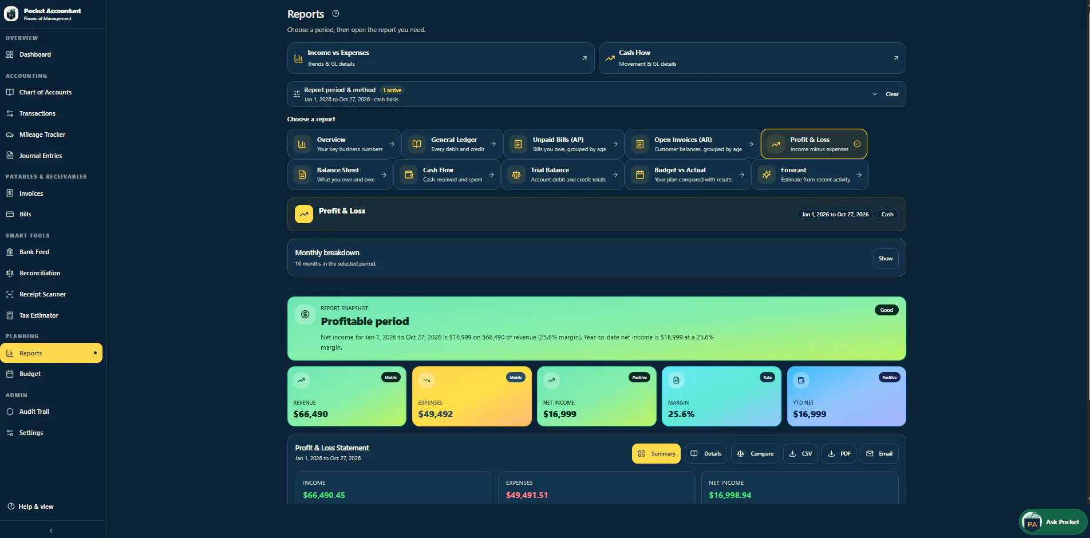Screen dimensions: 1090x538
Task: Open the Forecast report tile
Action: pos(810,175)
